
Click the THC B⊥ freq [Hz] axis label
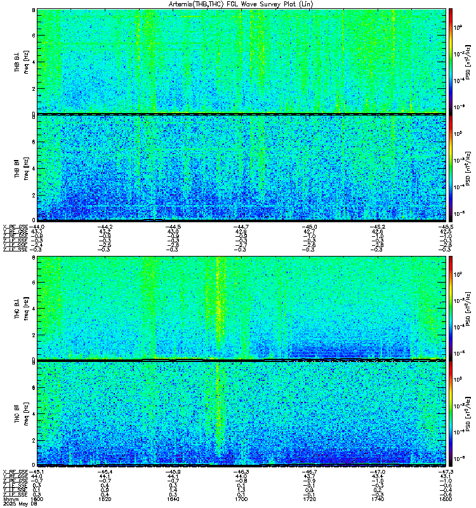pyautogui.click(x=22, y=309)
